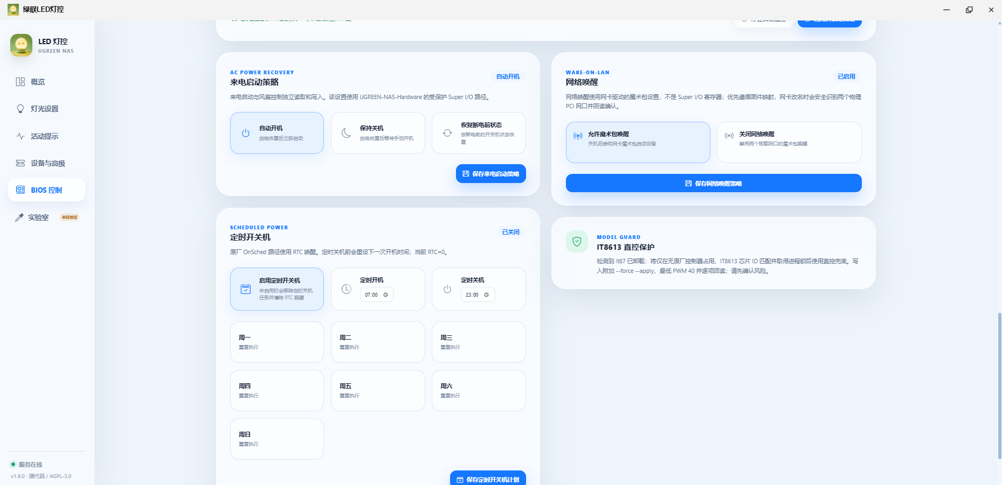Open the clock picker beside 23:00

point(486,294)
